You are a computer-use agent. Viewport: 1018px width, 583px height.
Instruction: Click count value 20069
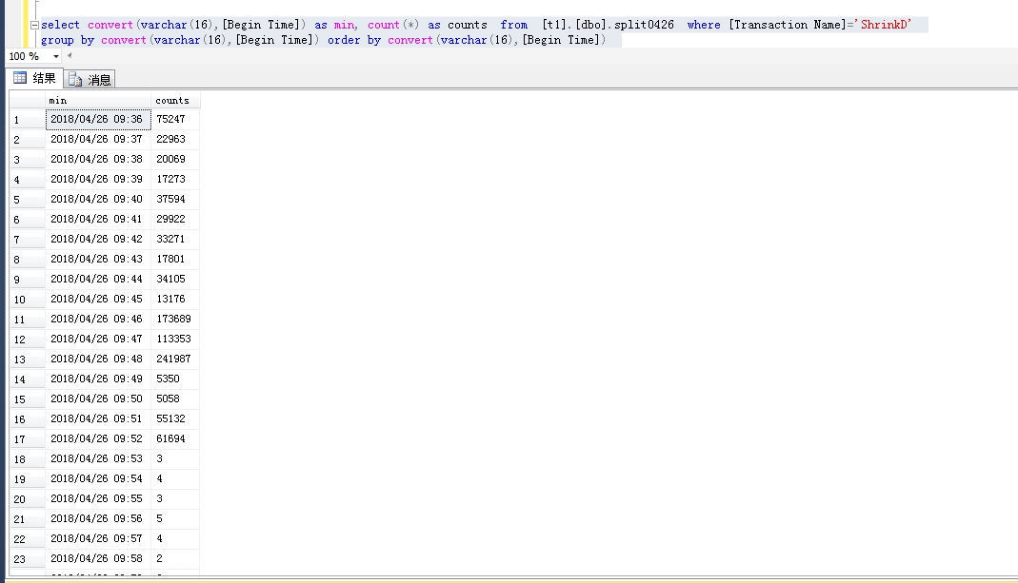pos(175,160)
